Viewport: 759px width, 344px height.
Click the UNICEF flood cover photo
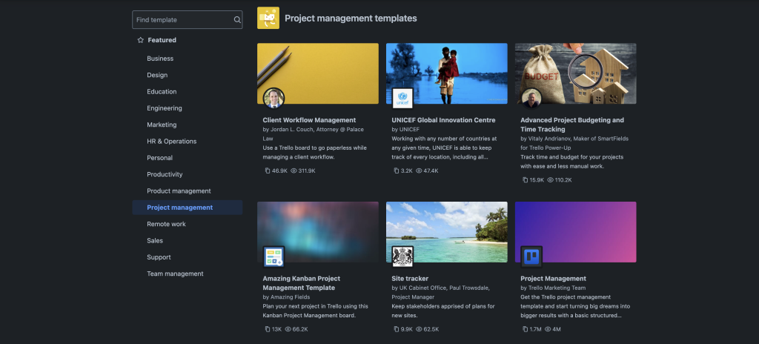[447, 73]
